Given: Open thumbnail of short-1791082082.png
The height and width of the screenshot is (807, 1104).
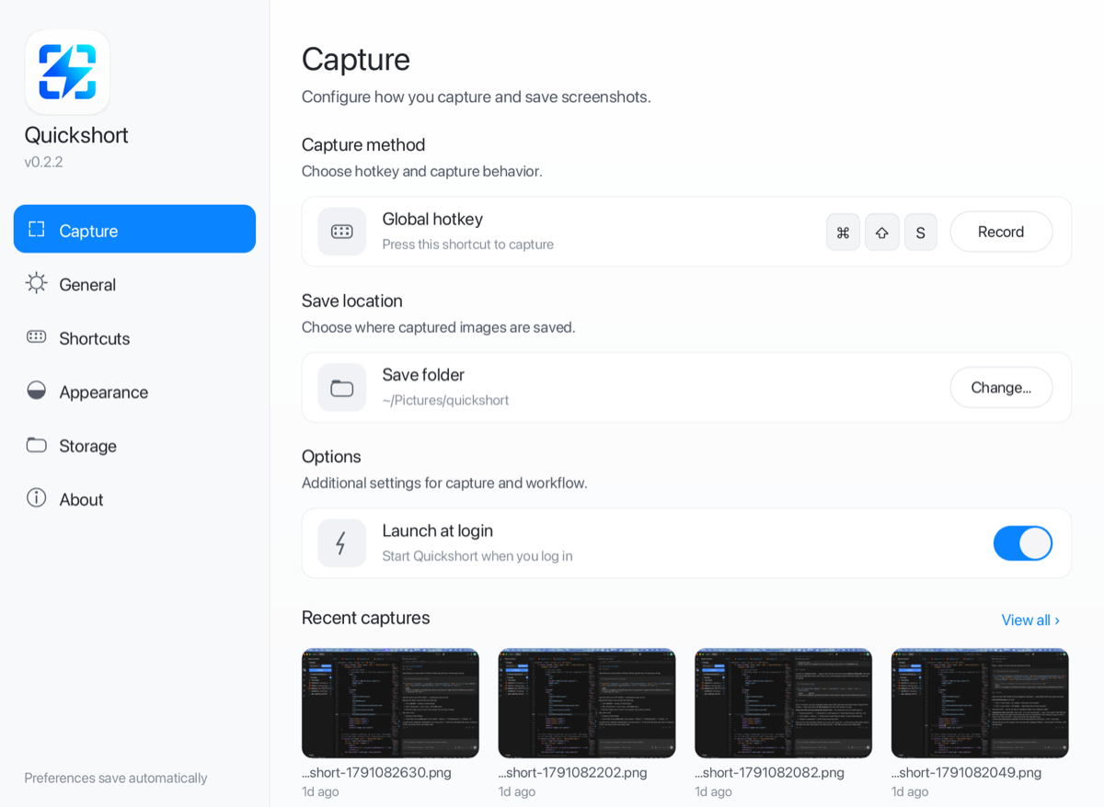Looking at the screenshot, I should 783,703.
